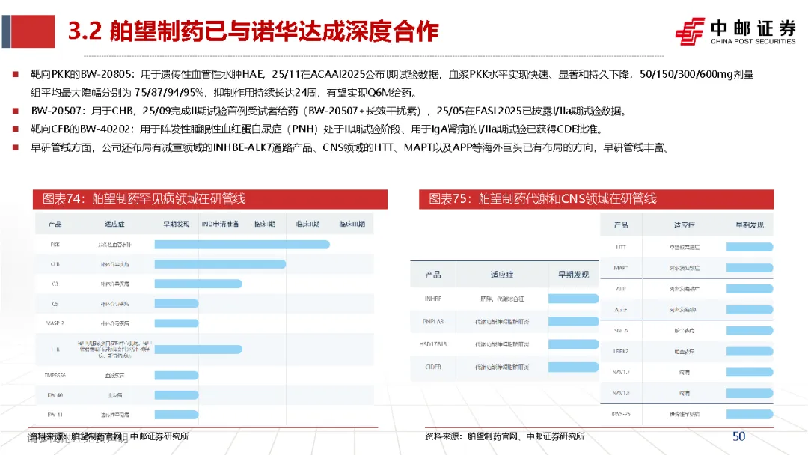Click the APP product cell
Image resolution: width=808 pixels, height=455 pixels.
(621, 289)
